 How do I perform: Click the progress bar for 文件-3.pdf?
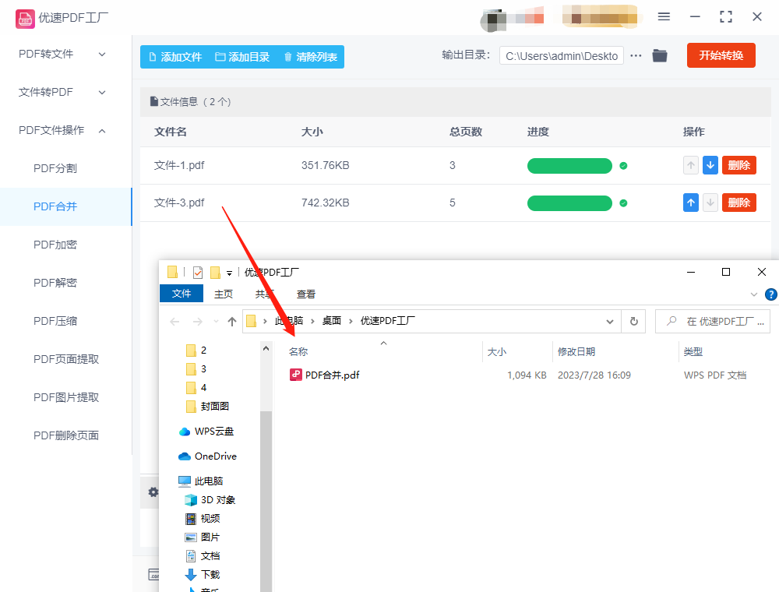click(x=569, y=203)
